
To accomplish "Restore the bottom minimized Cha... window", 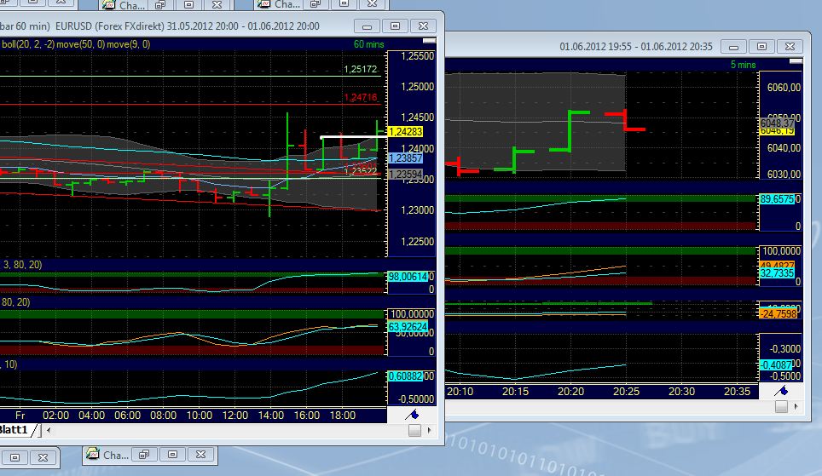I will (x=144, y=455).
